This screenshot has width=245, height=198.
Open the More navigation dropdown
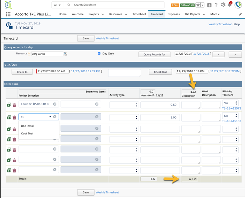[x=215, y=14]
